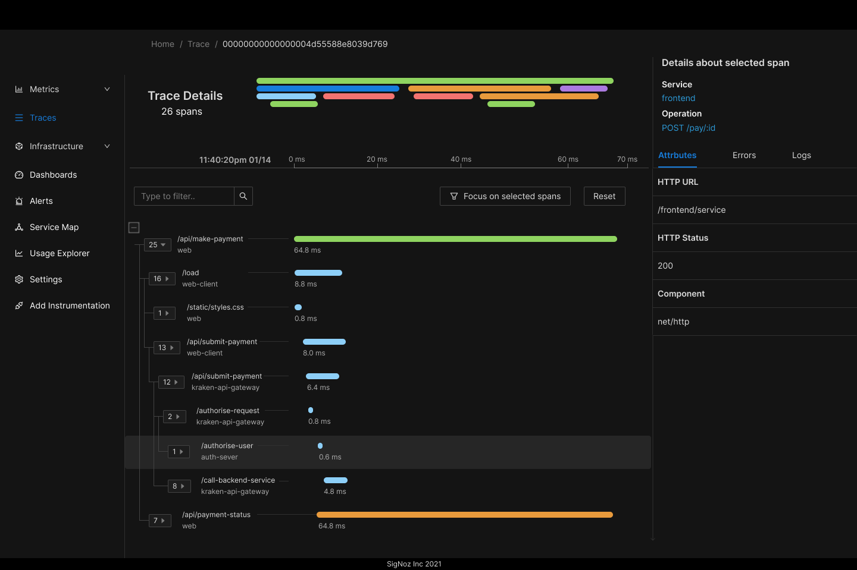Screen dimensions: 857x570
Task: Open the frontend service link
Action: pos(678,98)
